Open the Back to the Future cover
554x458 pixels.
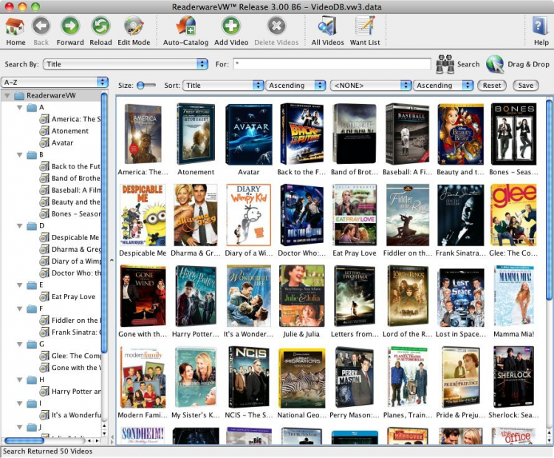pyautogui.click(x=301, y=134)
